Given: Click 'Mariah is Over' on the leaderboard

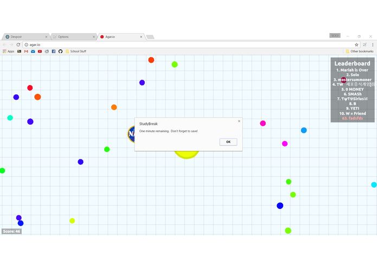Looking at the screenshot, I should tap(352, 70).
